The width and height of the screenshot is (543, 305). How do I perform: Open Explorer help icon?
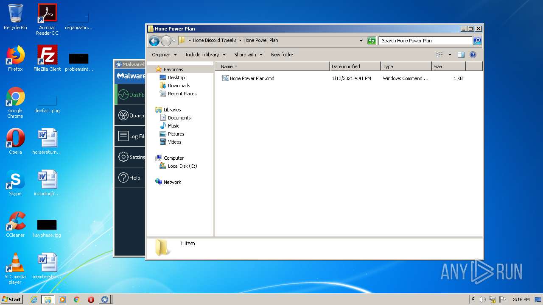click(473, 55)
